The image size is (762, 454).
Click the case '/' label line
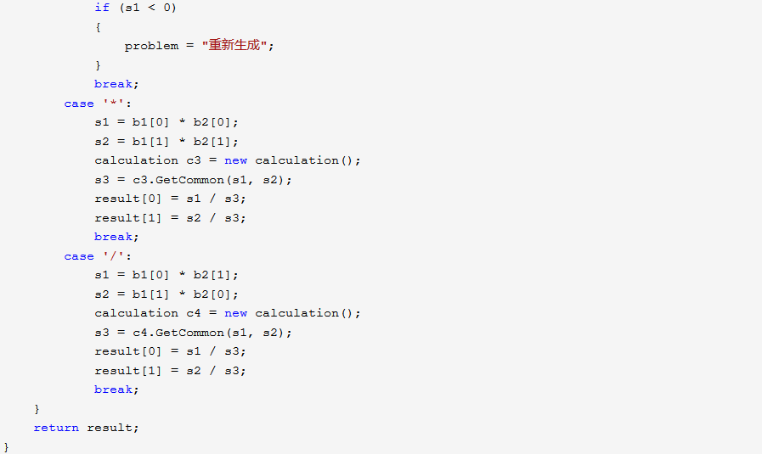coord(99,256)
